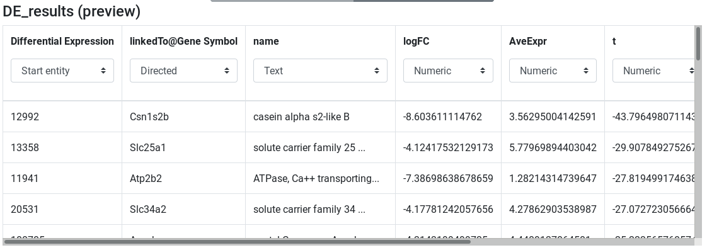Select the Csn1s2b gene symbol cell
707x250 pixels.
(183, 116)
